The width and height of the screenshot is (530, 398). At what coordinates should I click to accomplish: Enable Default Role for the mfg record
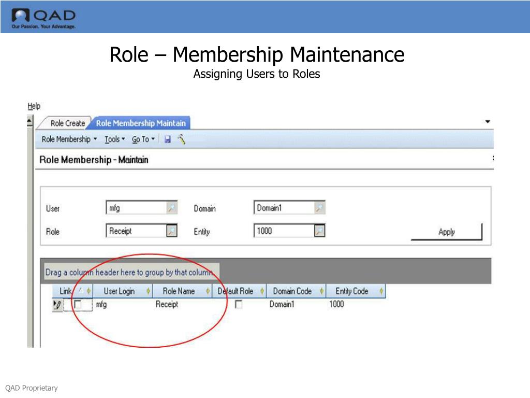click(238, 305)
